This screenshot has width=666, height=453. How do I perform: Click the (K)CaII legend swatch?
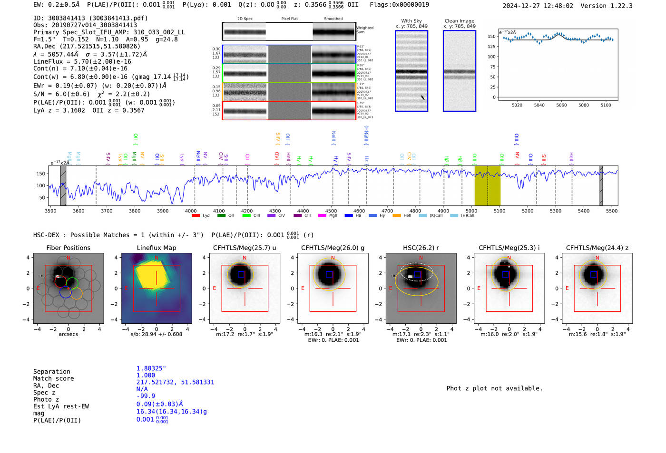pyautogui.click(x=422, y=216)
